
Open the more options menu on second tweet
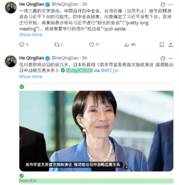pyautogui.click(x=170, y=58)
